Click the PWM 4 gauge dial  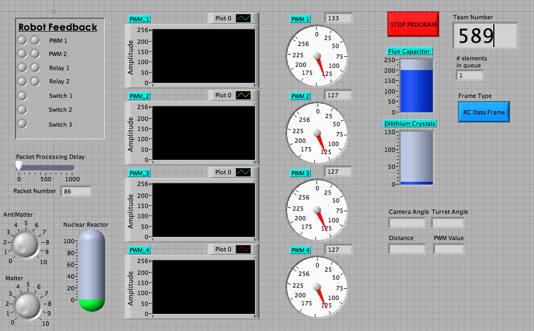(x=317, y=287)
